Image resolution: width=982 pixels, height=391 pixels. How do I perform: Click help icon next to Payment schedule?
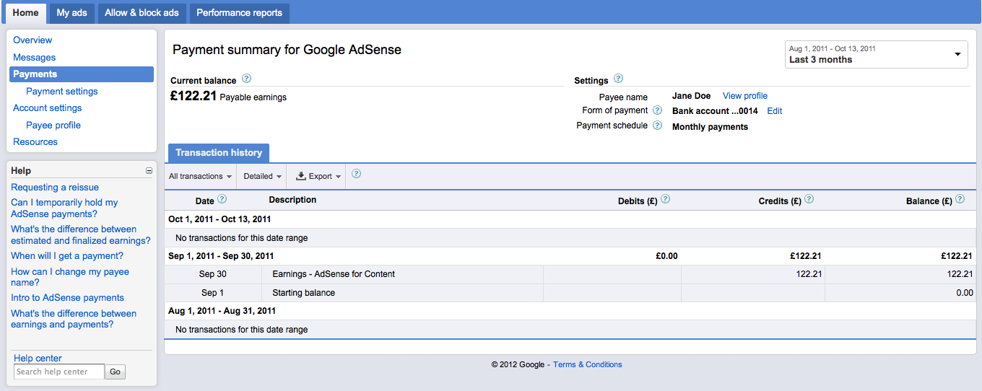point(657,126)
